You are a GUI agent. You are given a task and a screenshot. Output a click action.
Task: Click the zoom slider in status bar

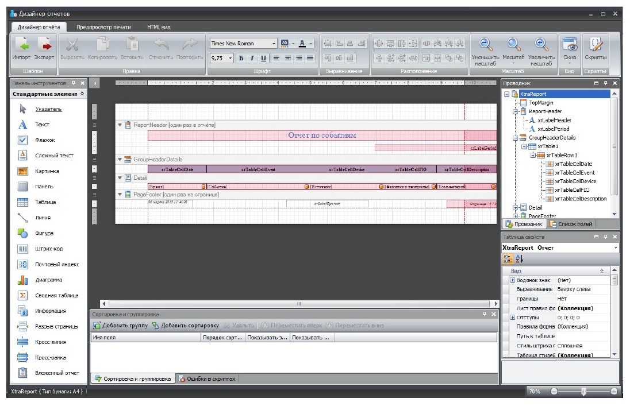(583, 391)
